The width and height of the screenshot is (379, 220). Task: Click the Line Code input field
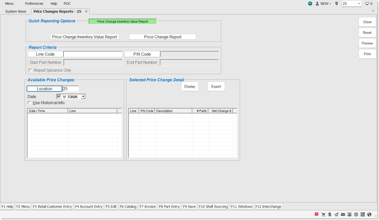coord(93,54)
